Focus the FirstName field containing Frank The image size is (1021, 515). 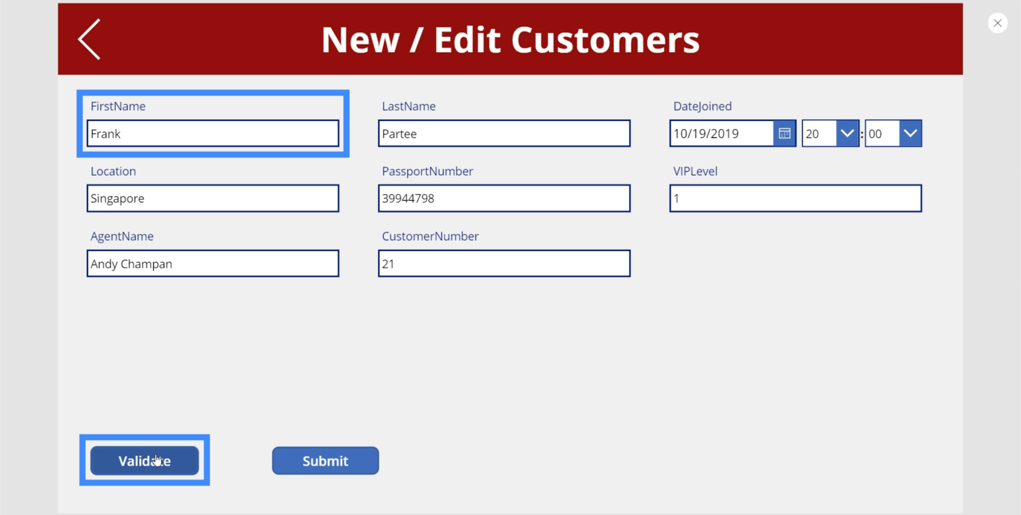point(213,133)
